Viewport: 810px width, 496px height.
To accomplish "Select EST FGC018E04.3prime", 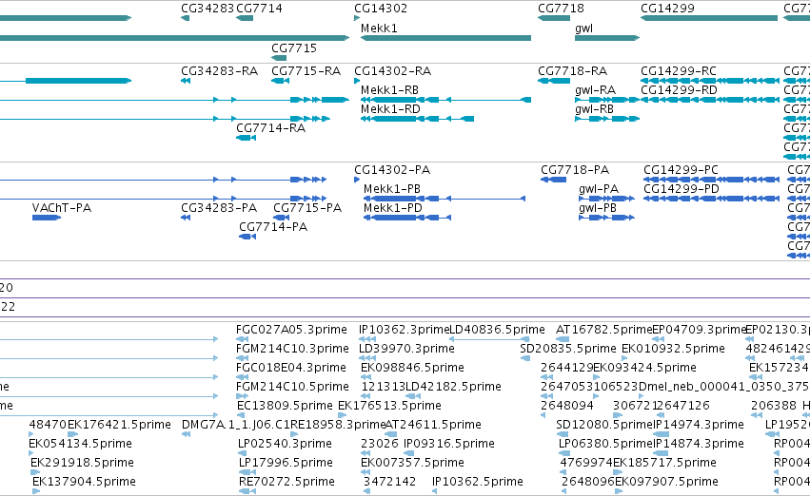I will [x=291, y=368].
